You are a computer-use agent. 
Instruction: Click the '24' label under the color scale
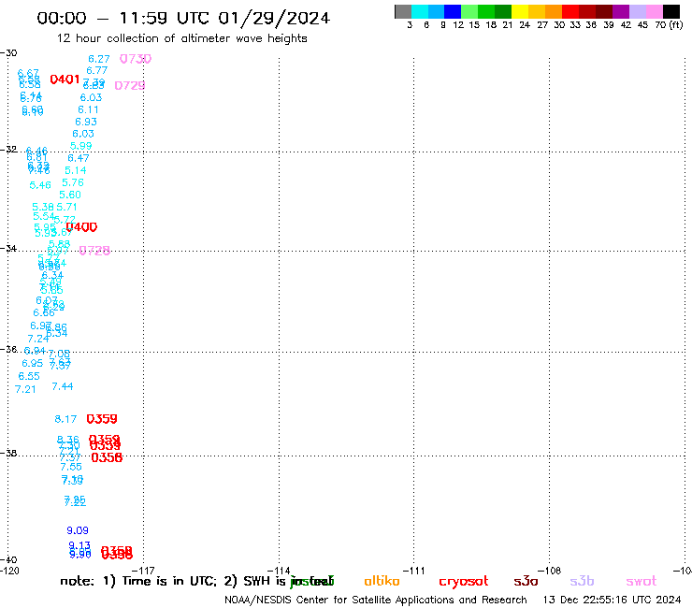(525, 25)
